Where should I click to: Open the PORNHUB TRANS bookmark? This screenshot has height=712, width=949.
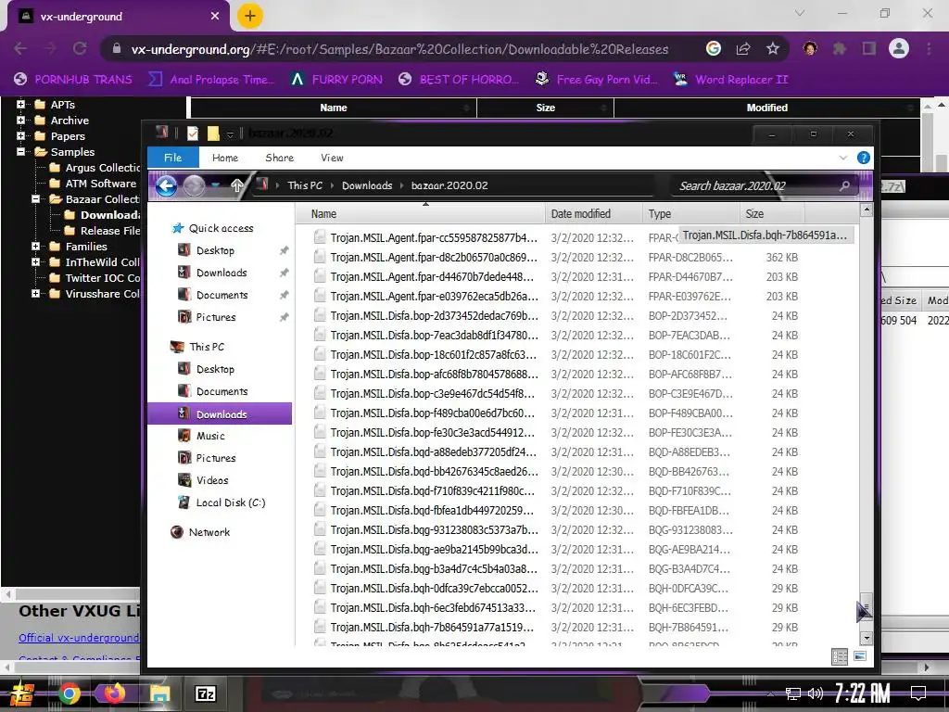tap(73, 80)
